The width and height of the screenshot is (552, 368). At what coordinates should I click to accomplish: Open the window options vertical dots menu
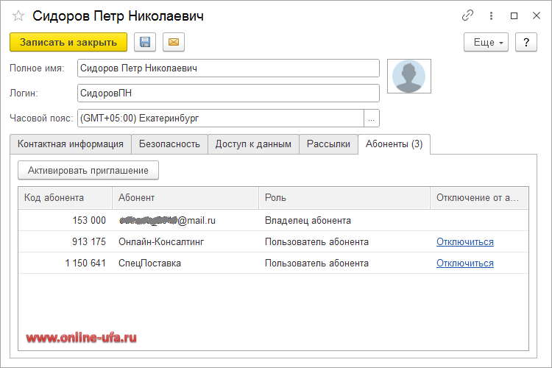[491, 15]
